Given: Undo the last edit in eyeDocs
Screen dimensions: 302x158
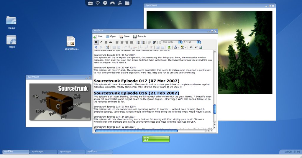Looking at the screenshot, I should tap(96, 47).
